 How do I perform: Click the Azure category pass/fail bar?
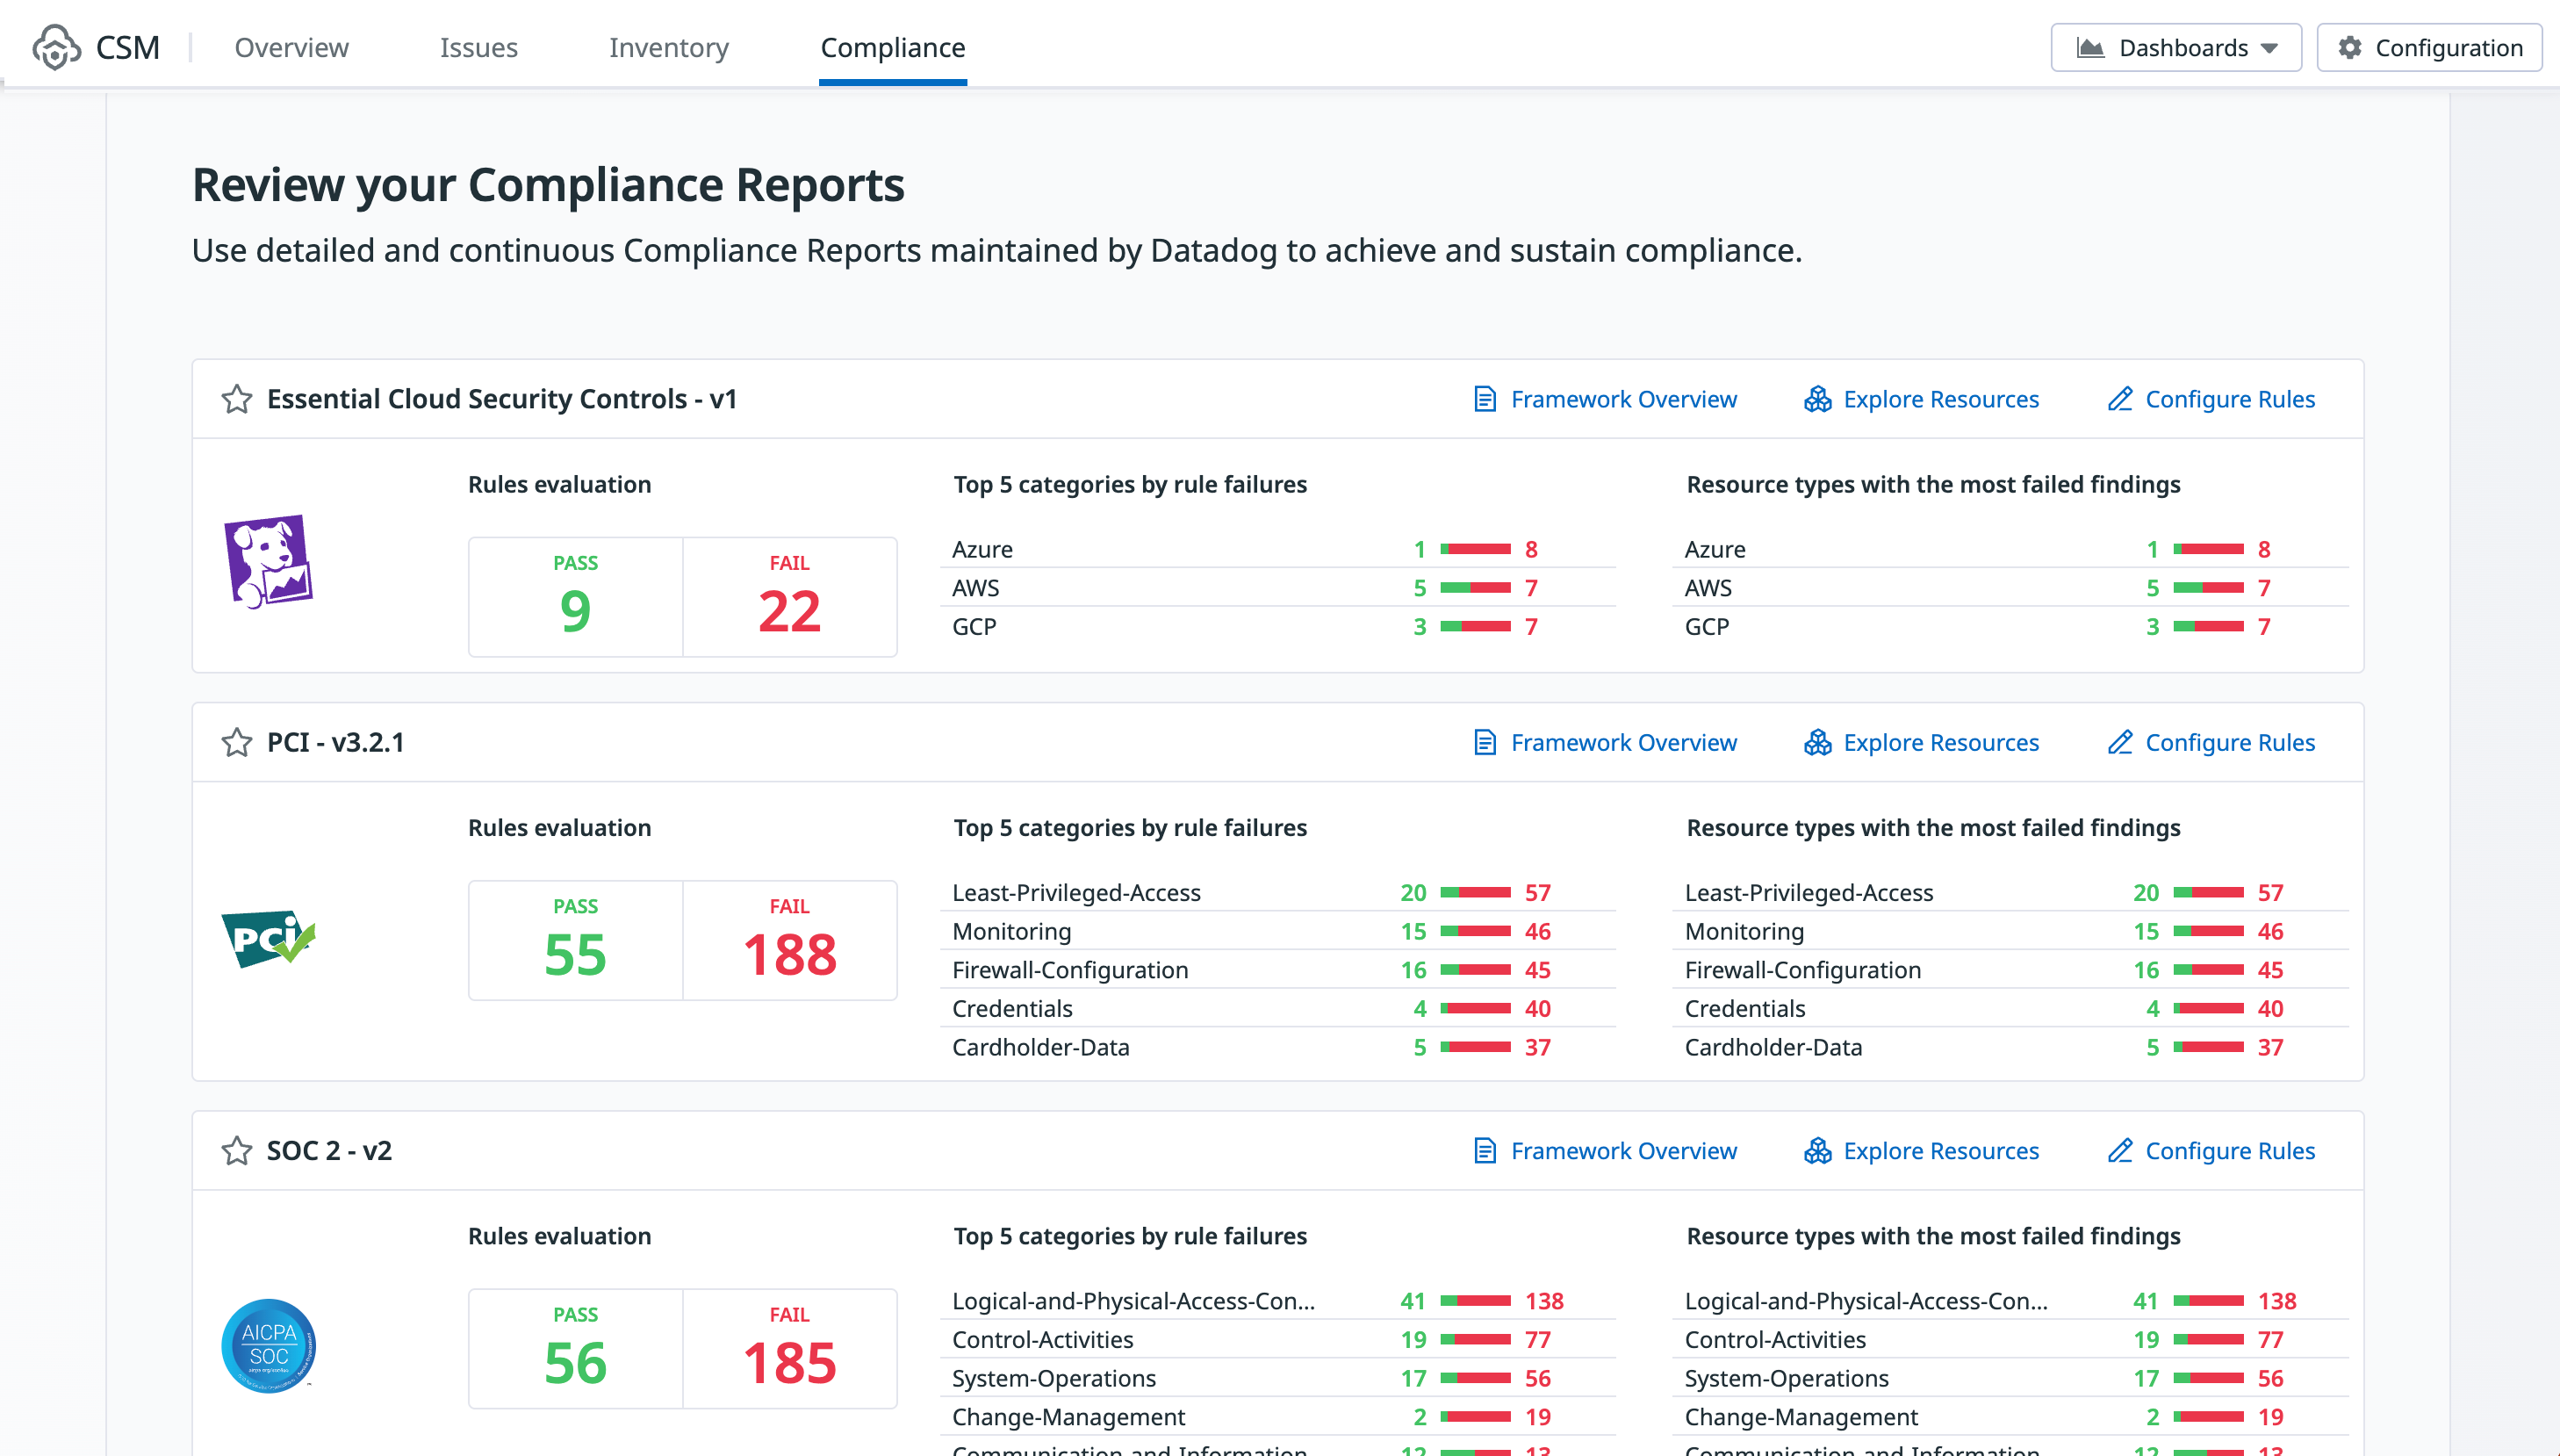[x=1474, y=549]
